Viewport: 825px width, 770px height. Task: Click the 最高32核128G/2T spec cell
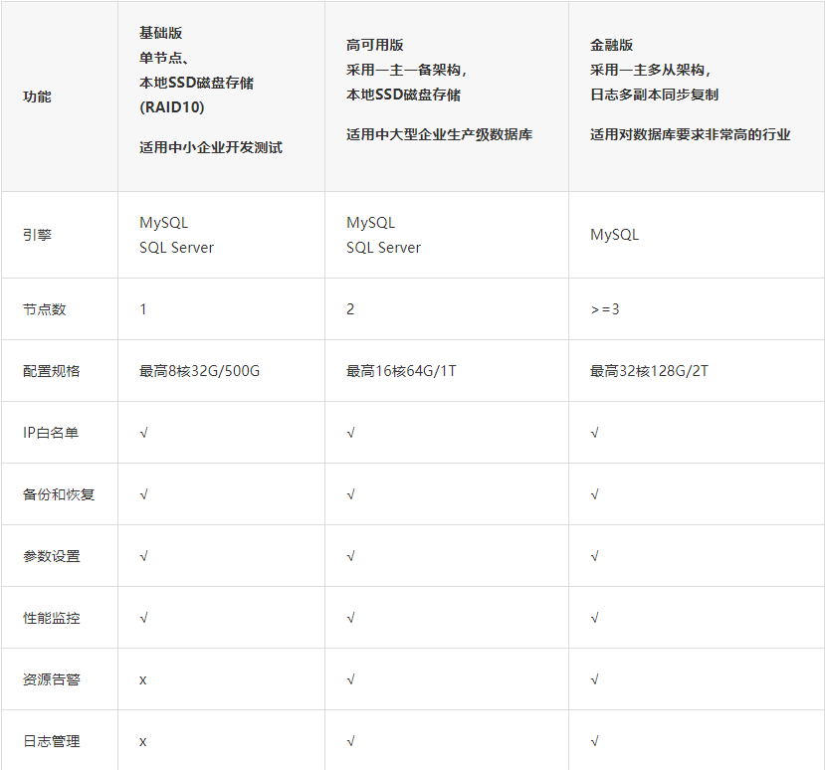(x=649, y=371)
